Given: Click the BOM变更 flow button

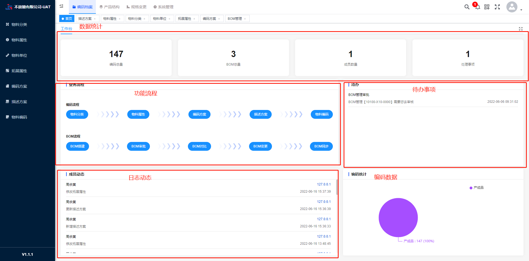Looking at the screenshot, I should (261, 146).
